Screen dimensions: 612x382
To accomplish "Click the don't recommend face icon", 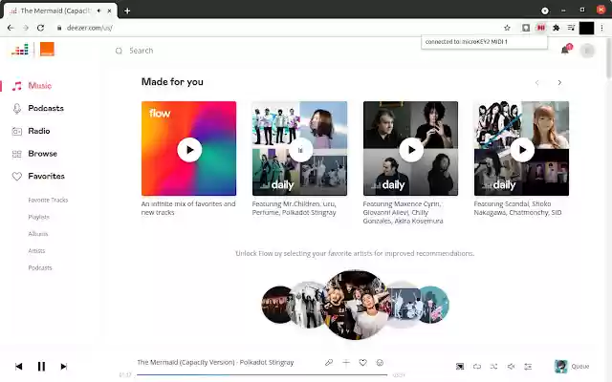I will tap(380, 363).
